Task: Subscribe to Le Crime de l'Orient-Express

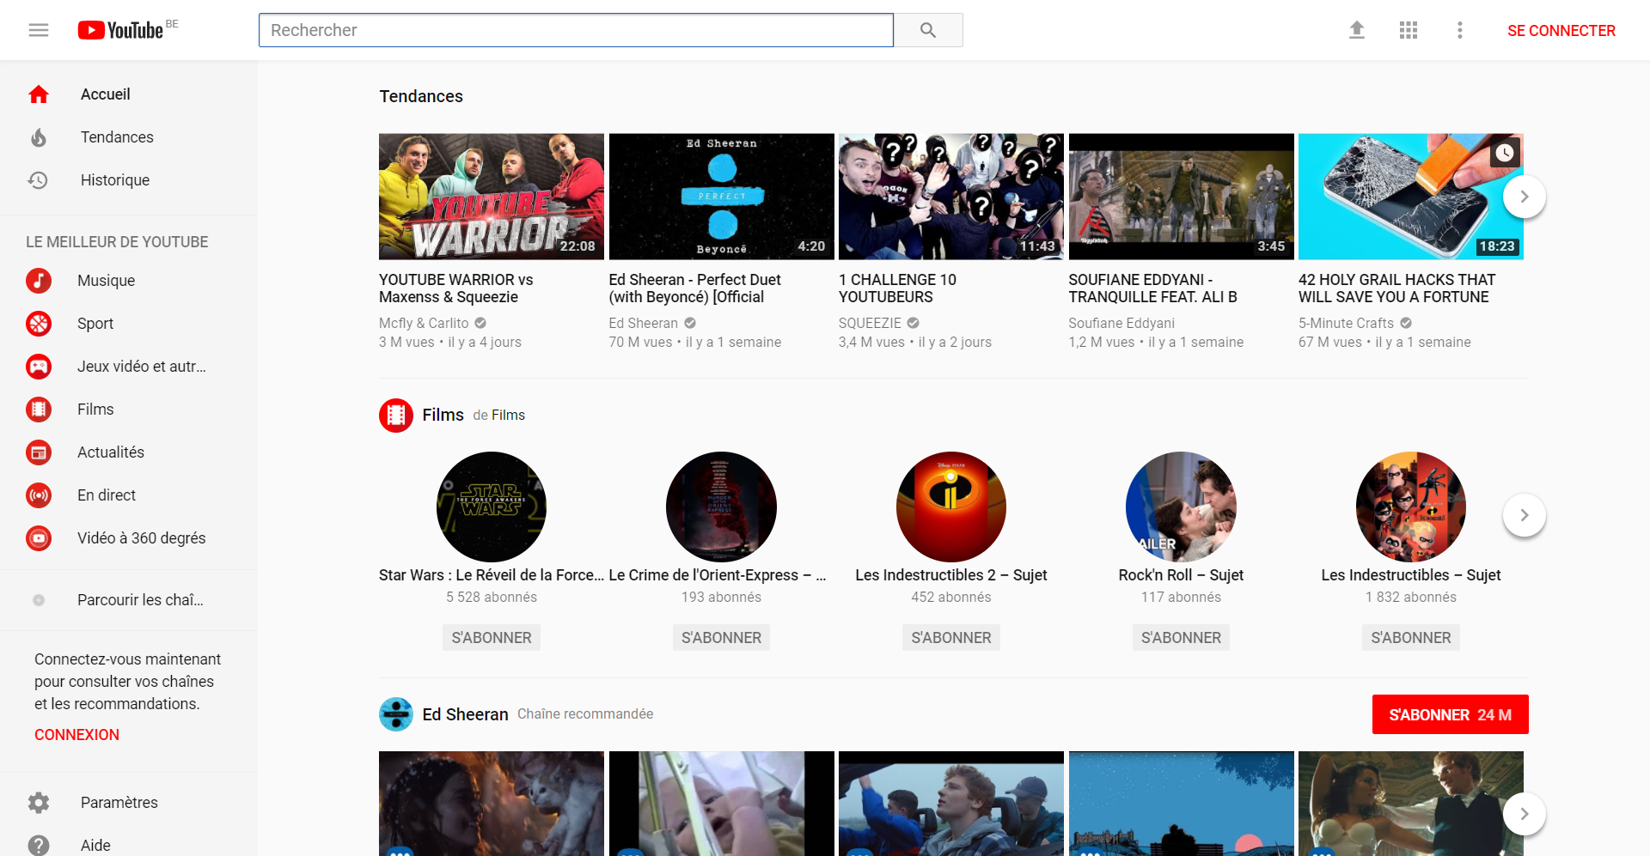Action: pyautogui.click(x=721, y=638)
